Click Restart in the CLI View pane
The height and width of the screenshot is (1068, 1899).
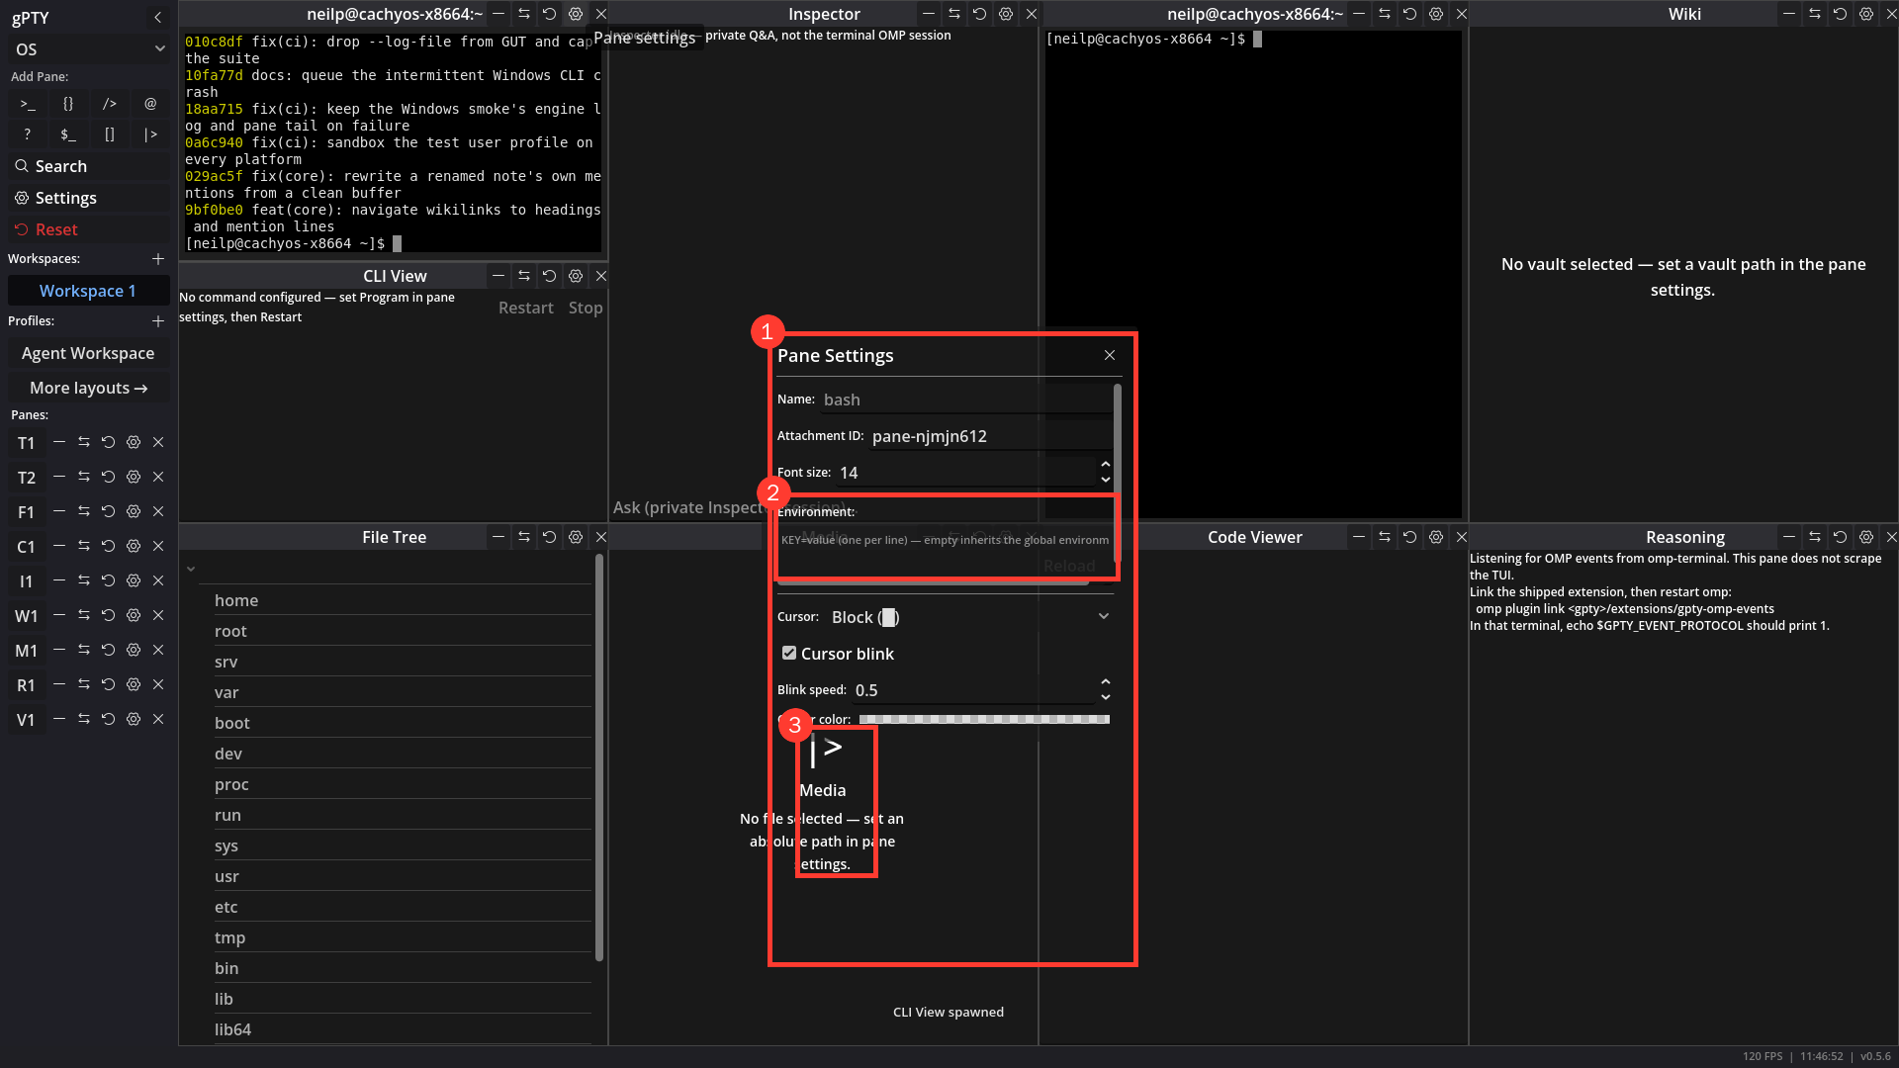pos(526,308)
